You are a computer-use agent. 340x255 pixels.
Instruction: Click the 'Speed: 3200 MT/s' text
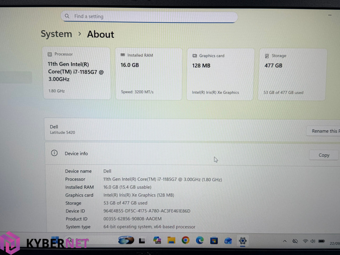[137, 92]
